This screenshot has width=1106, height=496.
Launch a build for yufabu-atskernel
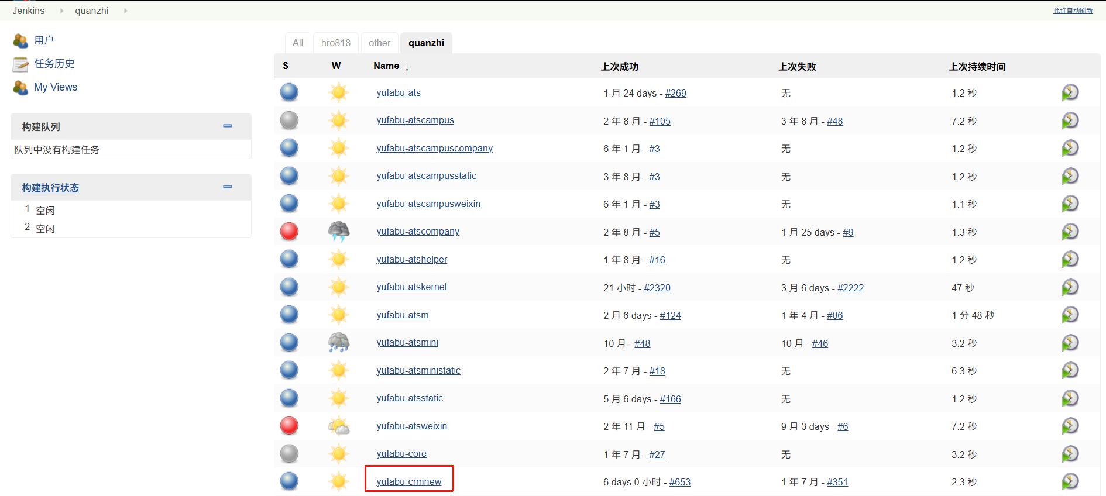coord(1070,287)
